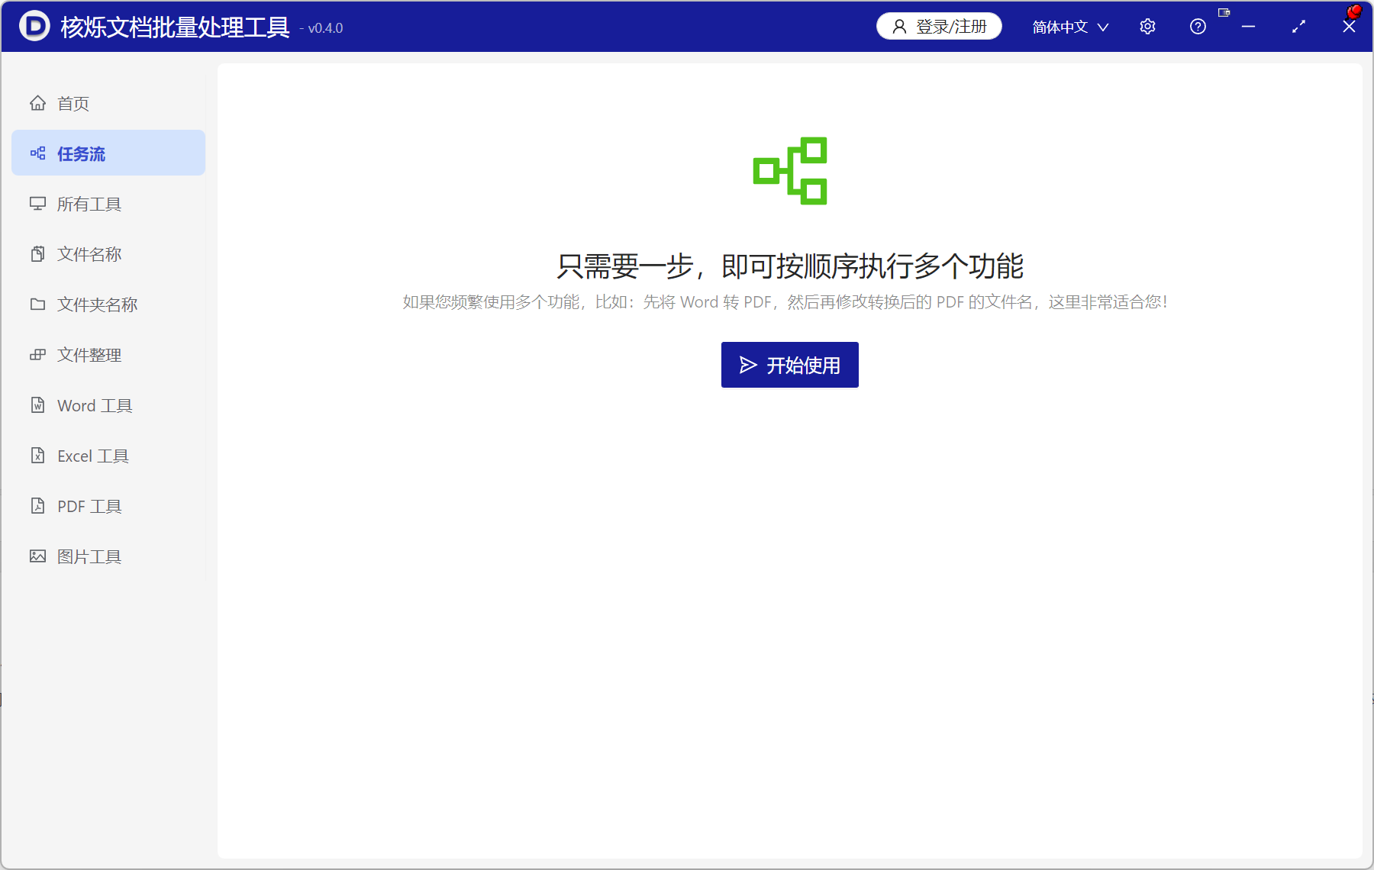1374x870 pixels.
Task: Click the green task flow diagram icon
Action: [x=790, y=171]
